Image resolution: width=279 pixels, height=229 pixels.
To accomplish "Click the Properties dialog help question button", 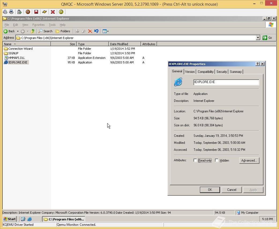I will tap(258, 64).
